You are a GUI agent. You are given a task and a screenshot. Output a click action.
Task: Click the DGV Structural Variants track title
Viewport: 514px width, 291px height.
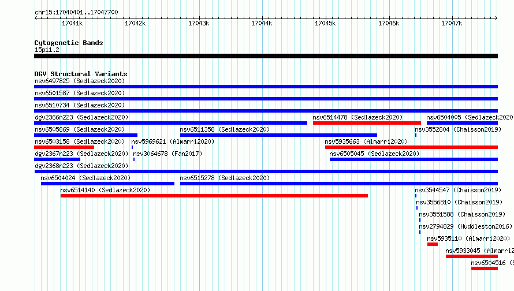coord(81,74)
